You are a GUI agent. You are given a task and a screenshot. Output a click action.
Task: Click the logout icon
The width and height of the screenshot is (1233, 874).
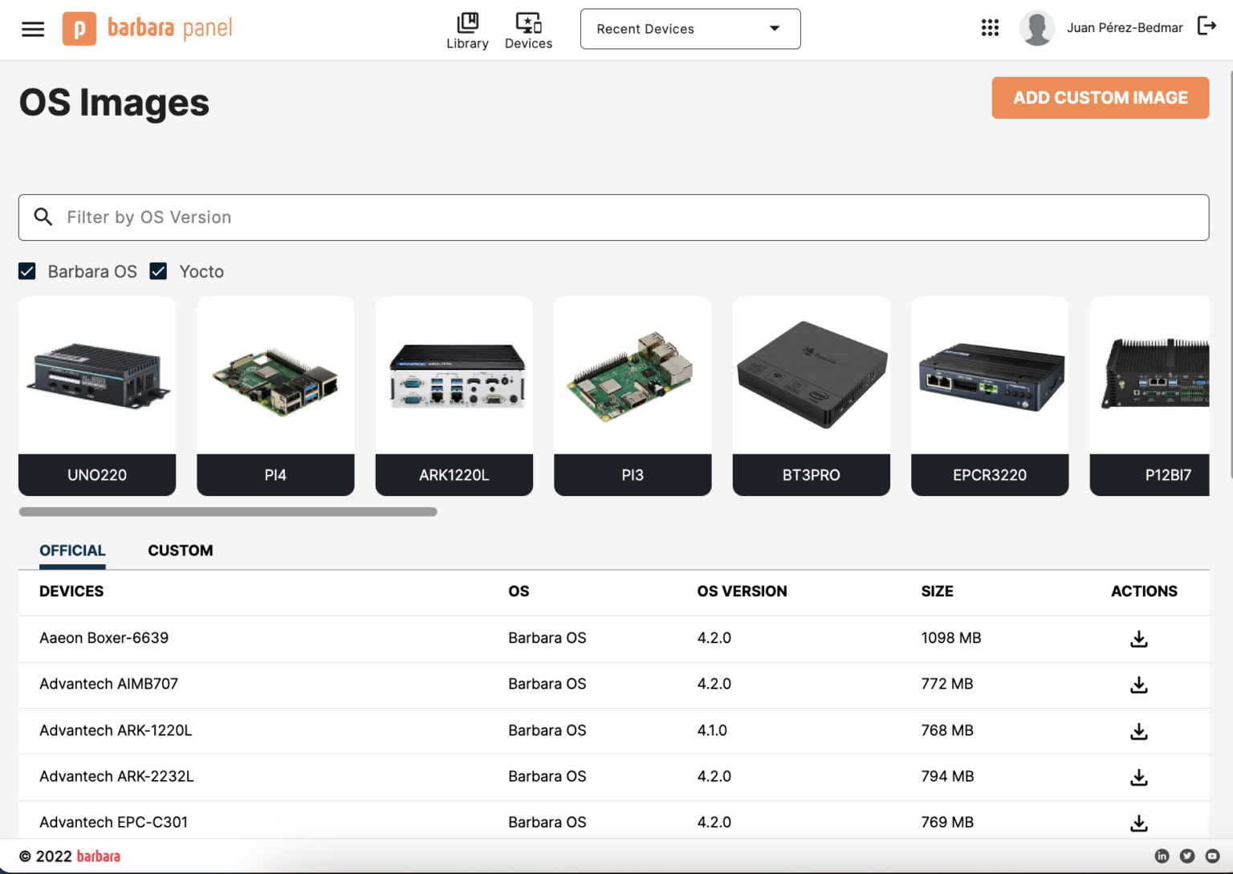pos(1207,26)
